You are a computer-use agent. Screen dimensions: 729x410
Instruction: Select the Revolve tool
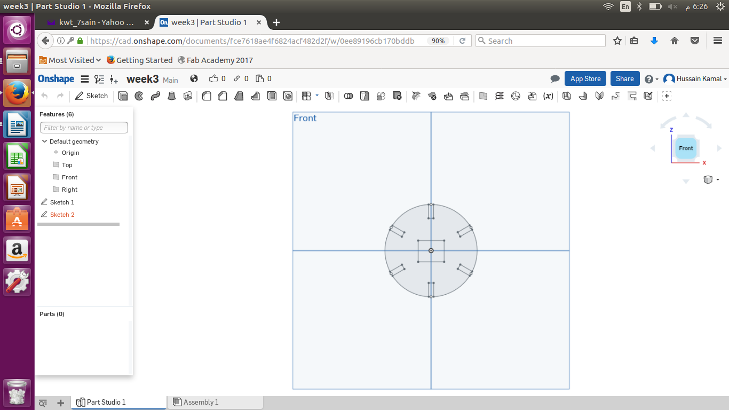pyautogui.click(x=139, y=96)
